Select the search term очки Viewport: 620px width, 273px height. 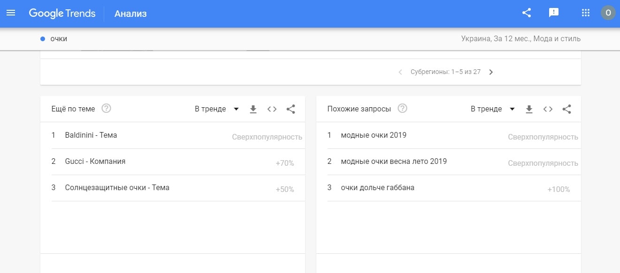click(59, 39)
